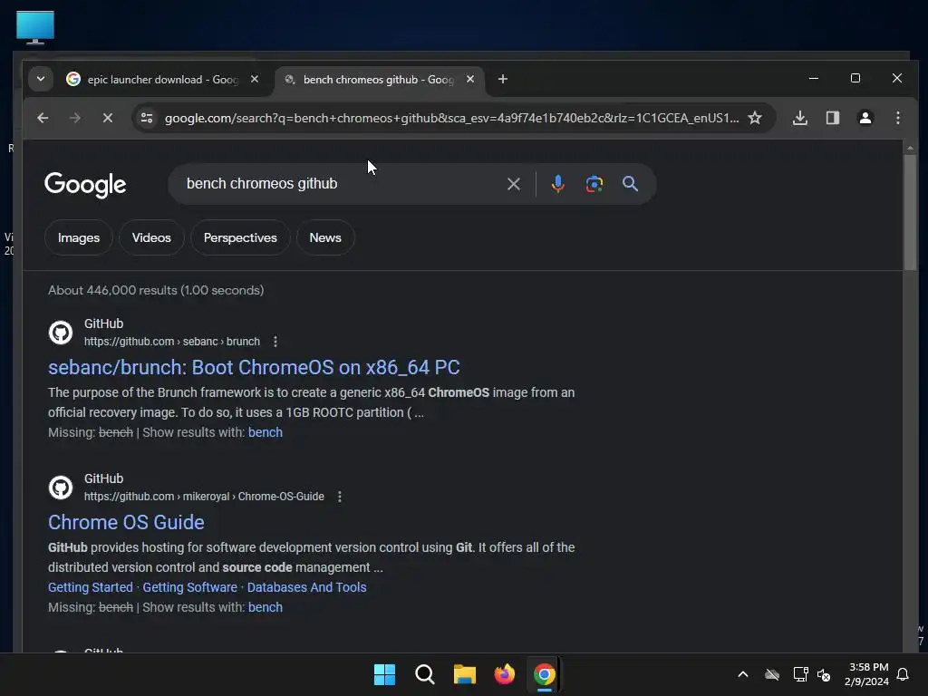The height and width of the screenshot is (696, 928).
Task: Click Chrome icon in taskbar
Action: [544, 674]
